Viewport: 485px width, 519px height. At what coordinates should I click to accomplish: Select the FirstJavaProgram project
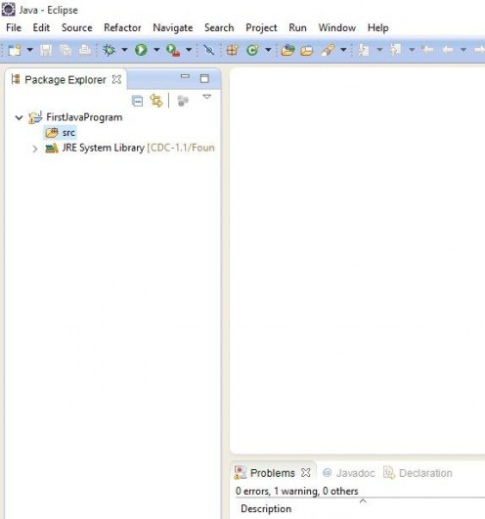[x=84, y=117]
